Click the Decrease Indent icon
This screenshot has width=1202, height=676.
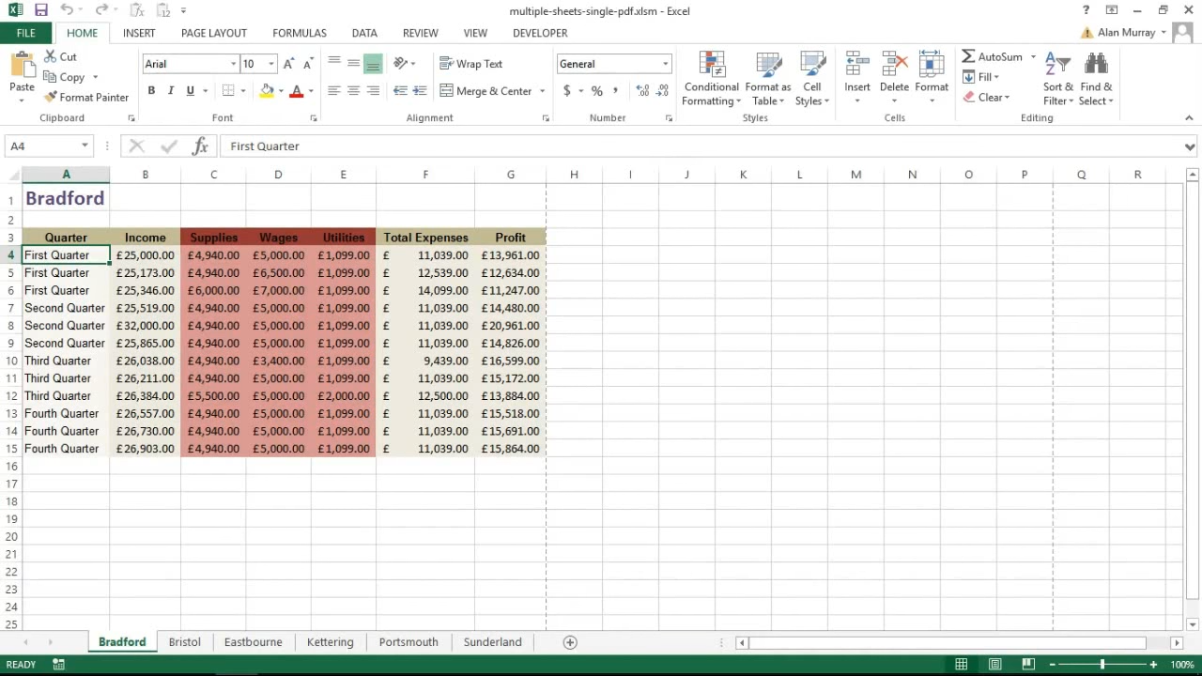400,91
